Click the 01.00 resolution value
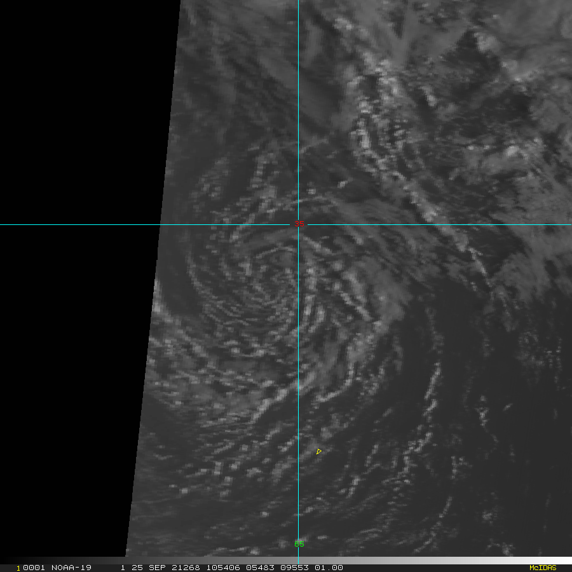 pos(329,568)
